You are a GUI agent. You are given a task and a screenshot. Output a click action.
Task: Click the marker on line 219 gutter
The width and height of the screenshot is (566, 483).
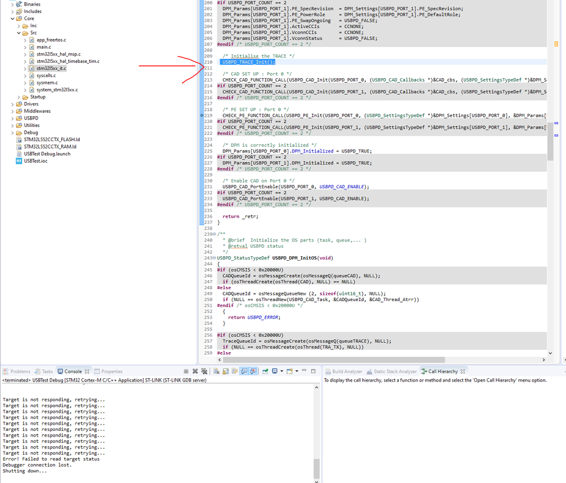point(202,116)
